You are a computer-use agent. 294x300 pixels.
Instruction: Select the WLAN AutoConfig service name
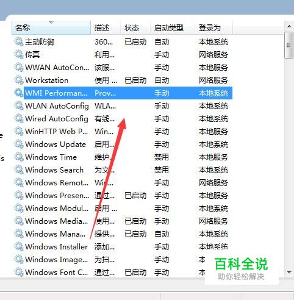coord(57,106)
